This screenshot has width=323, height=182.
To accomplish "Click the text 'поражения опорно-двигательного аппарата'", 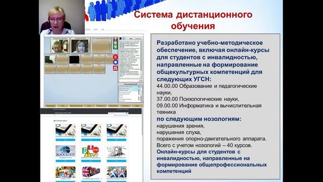I will (211, 139).
